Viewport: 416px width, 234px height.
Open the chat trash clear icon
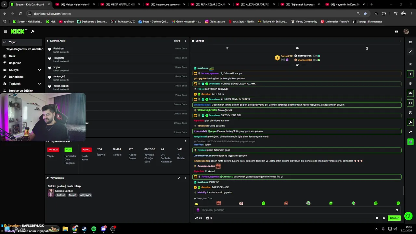[227, 48]
